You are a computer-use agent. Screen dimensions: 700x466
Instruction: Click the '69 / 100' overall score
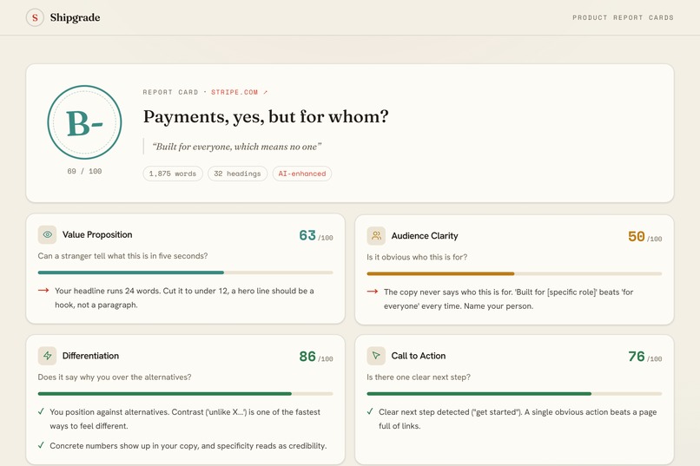84,171
